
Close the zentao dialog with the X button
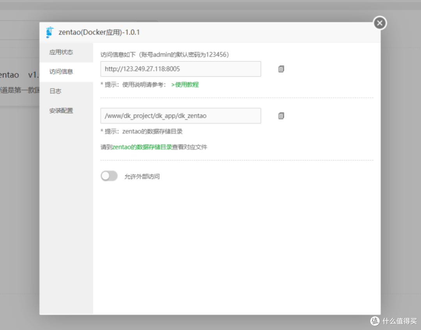(380, 23)
